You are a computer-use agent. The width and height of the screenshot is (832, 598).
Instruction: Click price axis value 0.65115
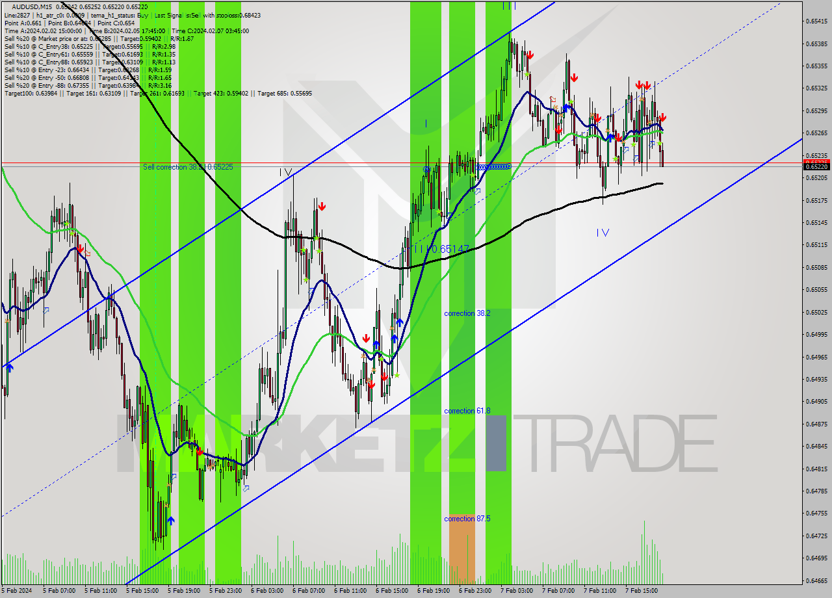(816, 244)
